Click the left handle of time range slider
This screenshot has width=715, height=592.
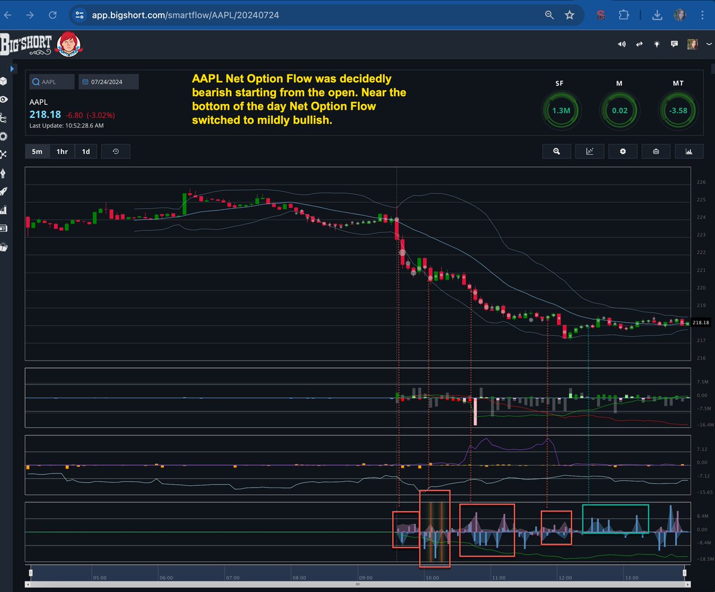coord(31,572)
